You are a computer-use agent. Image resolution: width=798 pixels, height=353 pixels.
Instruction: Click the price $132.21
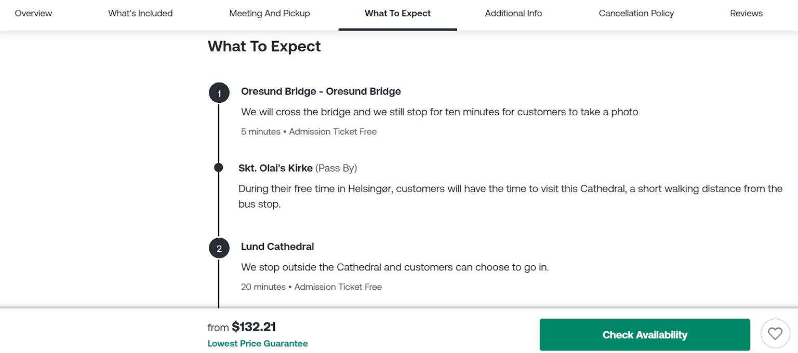[254, 327]
